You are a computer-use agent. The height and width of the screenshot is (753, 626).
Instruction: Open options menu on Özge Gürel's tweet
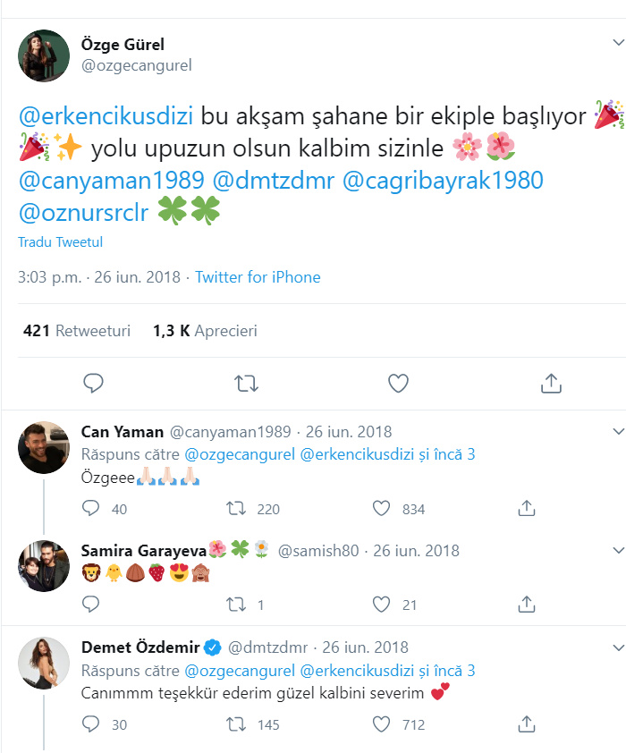point(617,41)
